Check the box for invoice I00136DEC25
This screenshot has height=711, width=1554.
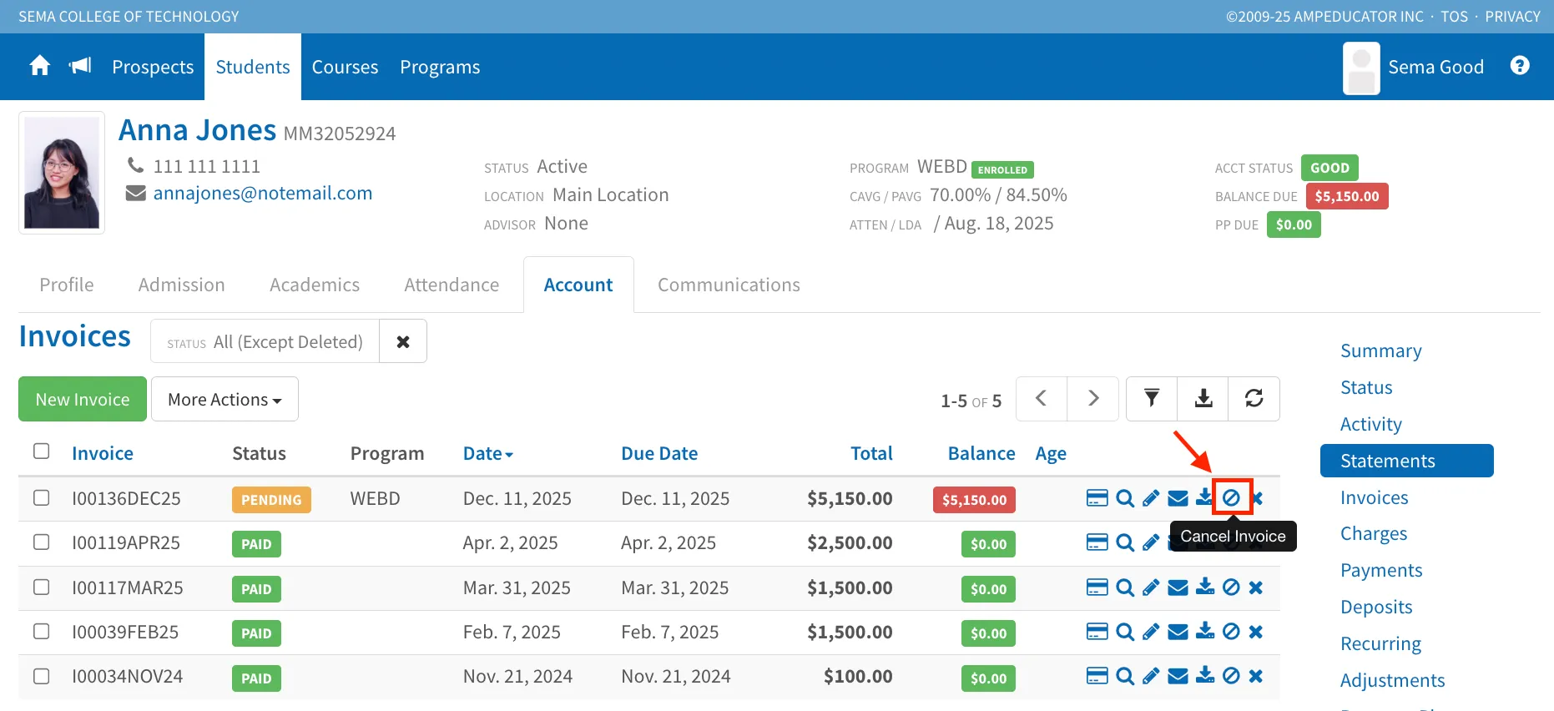[x=42, y=497]
